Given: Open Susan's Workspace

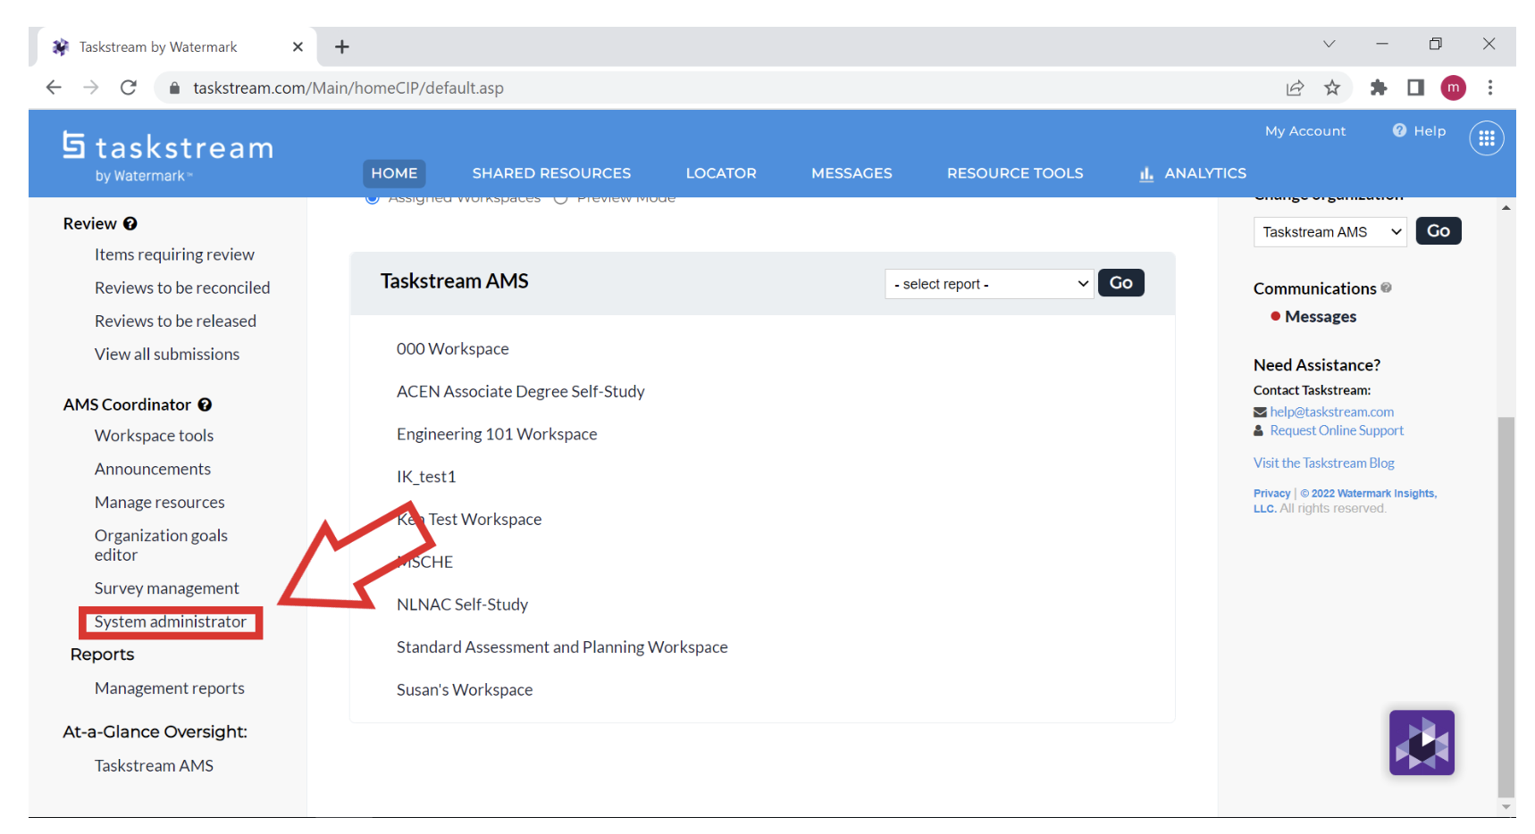Looking at the screenshot, I should point(465,690).
